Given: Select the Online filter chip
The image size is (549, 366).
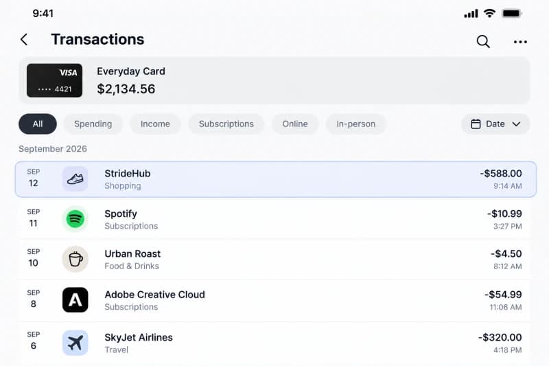Looking at the screenshot, I should [x=295, y=124].
